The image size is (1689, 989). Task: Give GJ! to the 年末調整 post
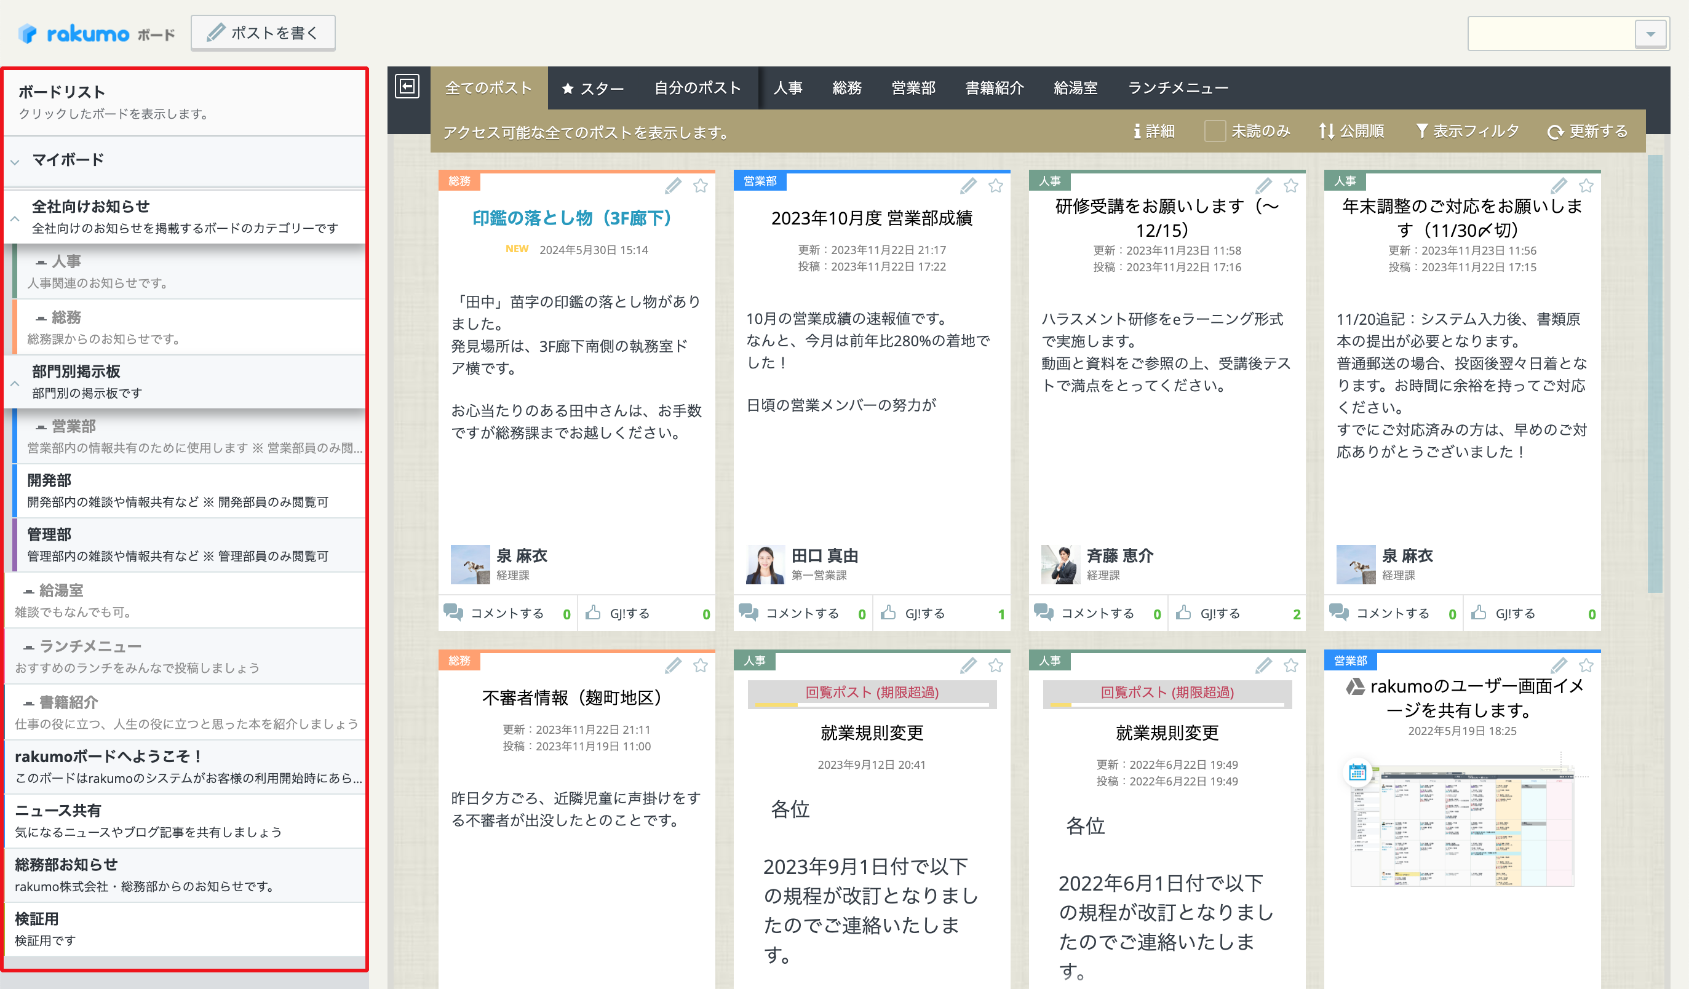click(x=1532, y=613)
